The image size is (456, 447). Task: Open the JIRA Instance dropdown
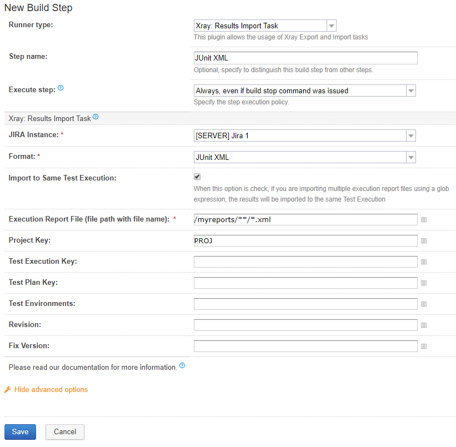[x=304, y=135]
